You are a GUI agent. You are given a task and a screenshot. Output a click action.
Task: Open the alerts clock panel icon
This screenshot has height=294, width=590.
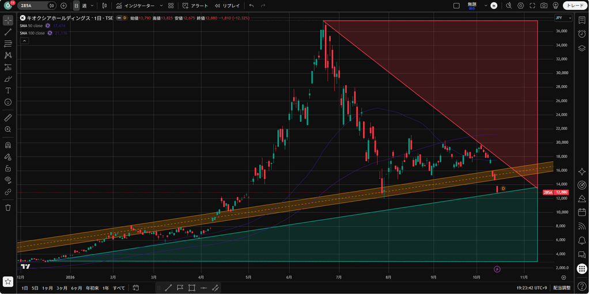pos(582,34)
